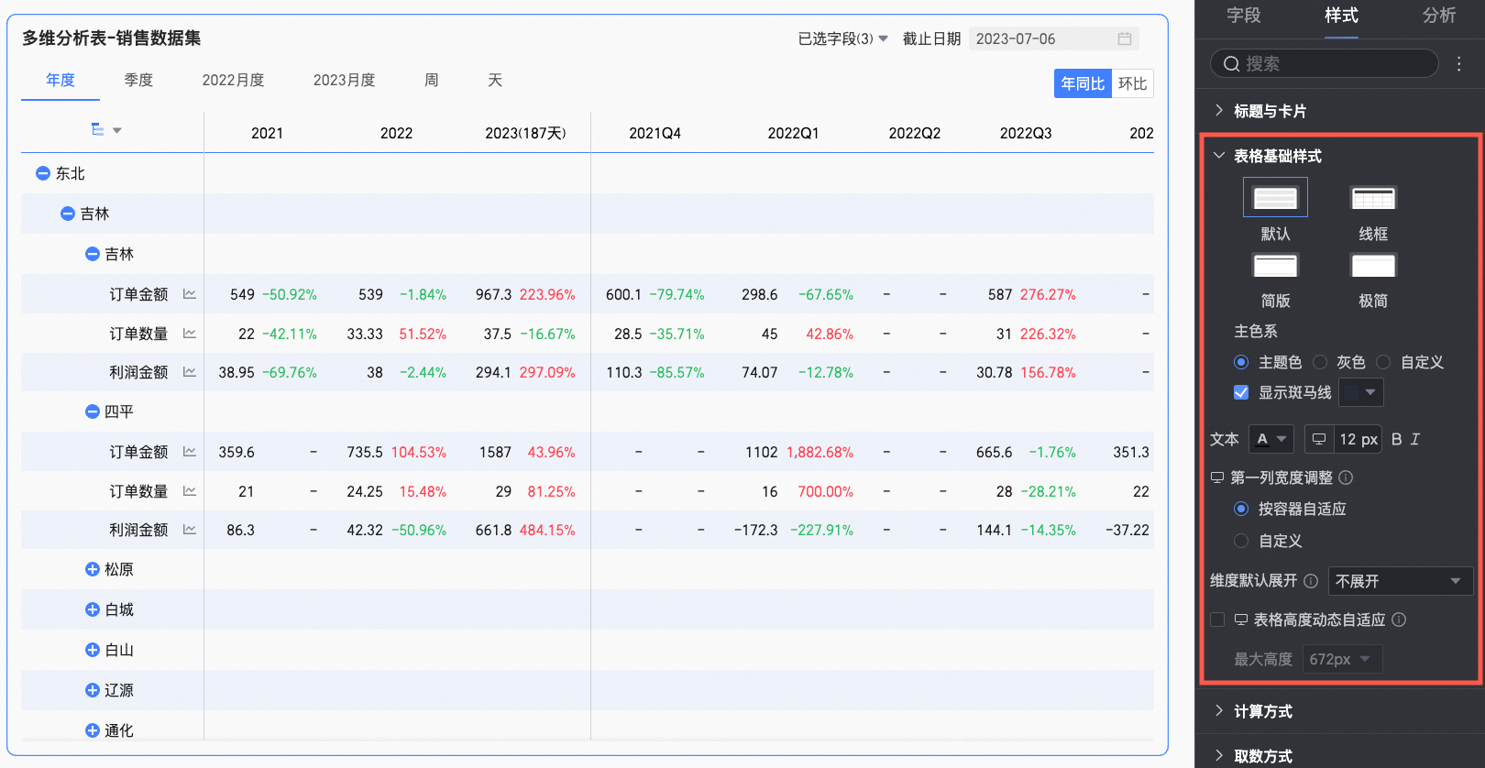1485x768 pixels.
Task: Switch to the 季度 tab
Action: click(x=138, y=80)
